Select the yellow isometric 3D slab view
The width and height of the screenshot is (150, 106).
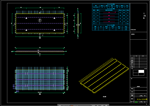[x=104, y=76]
